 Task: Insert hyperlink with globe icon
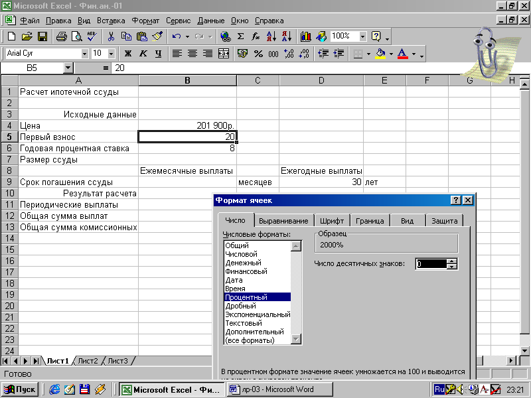pyautogui.click(x=225, y=36)
